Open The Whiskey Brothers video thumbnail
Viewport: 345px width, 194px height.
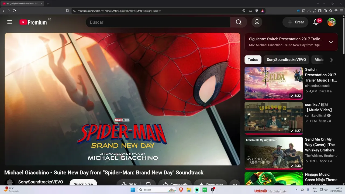[274, 153]
